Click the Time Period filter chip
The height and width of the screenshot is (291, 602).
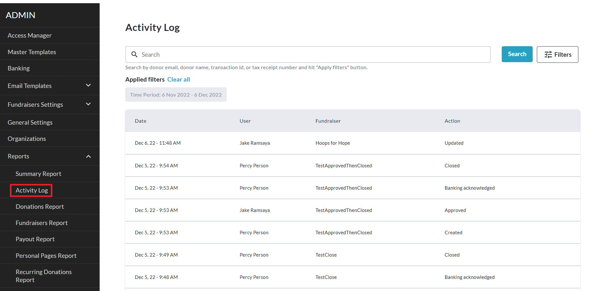(x=176, y=95)
